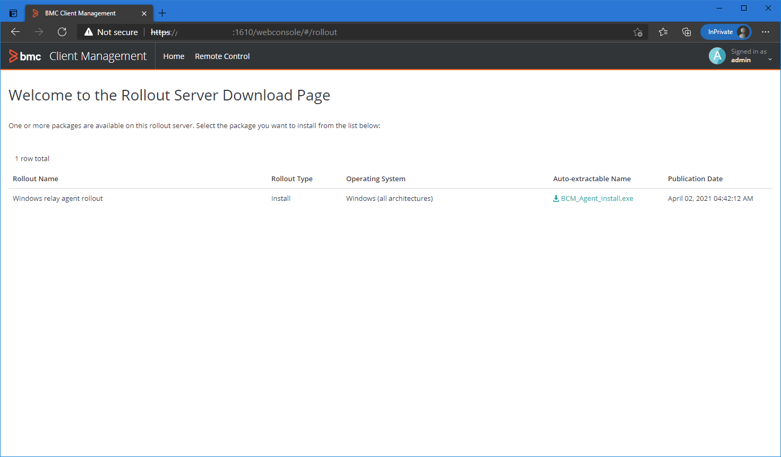Screen dimensions: 781x457
Task: Download BCM_Agent_Install.exe link
Action: 597,199
